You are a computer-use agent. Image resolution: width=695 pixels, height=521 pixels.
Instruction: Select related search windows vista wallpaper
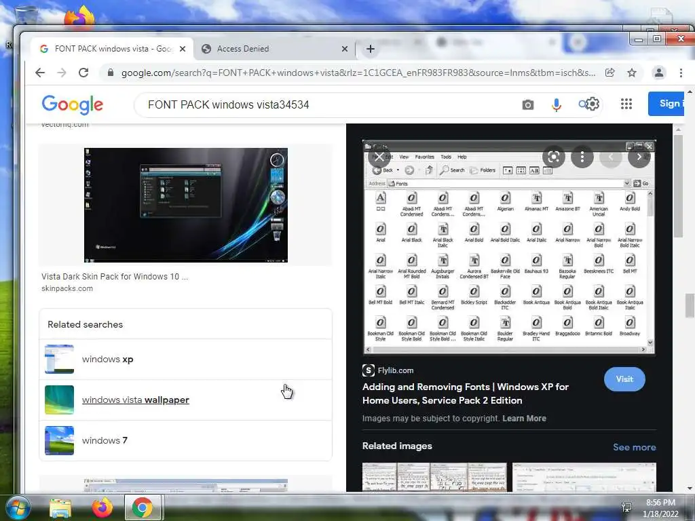click(x=186, y=400)
